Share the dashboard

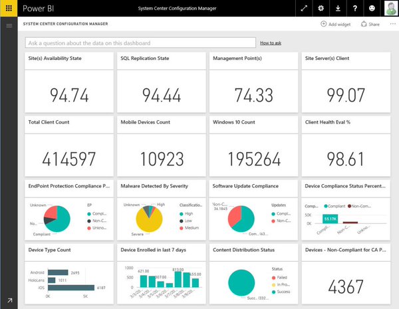coord(370,24)
